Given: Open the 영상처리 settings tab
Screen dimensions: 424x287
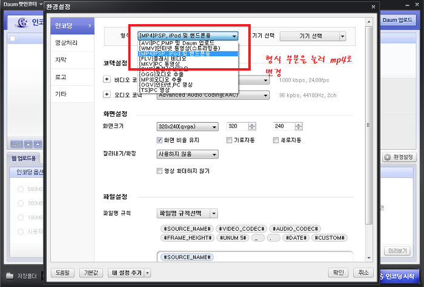Looking at the screenshot, I should 72,43.
